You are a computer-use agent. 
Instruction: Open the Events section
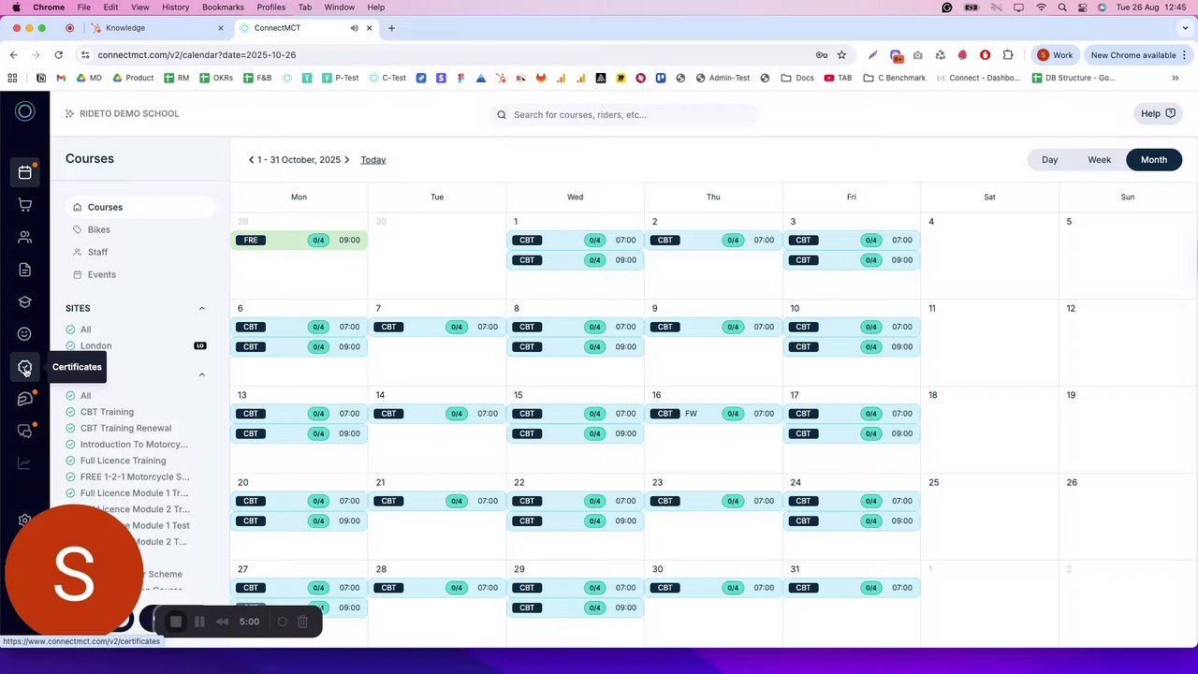(101, 274)
